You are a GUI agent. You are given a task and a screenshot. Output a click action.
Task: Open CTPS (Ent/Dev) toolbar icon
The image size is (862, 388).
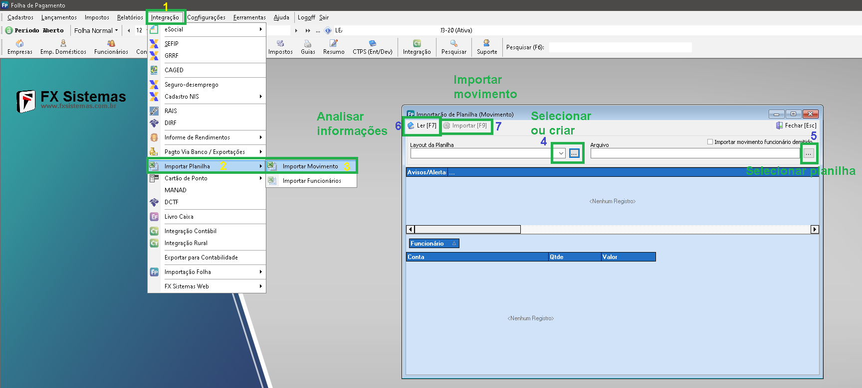tap(372, 47)
